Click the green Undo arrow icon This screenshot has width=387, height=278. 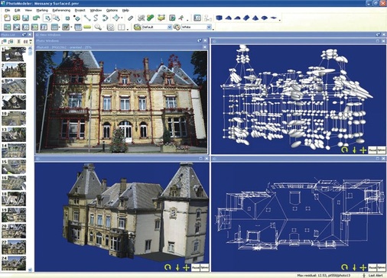[36, 18]
